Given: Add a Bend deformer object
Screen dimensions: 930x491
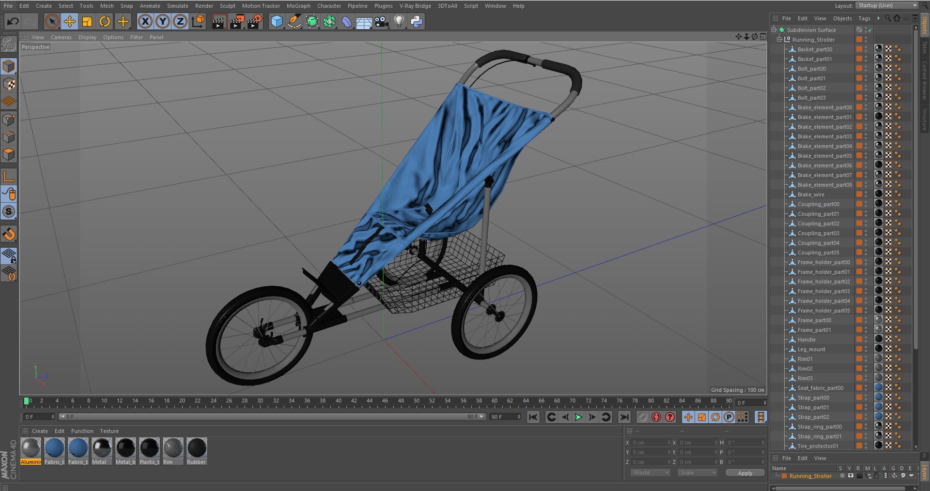Looking at the screenshot, I should point(347,21).
